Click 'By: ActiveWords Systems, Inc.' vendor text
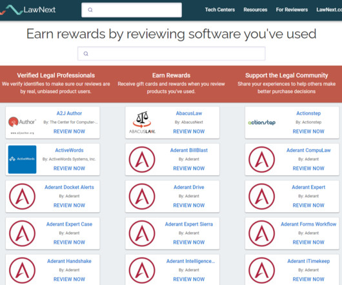The image size is (342, 285). (69, 159)
